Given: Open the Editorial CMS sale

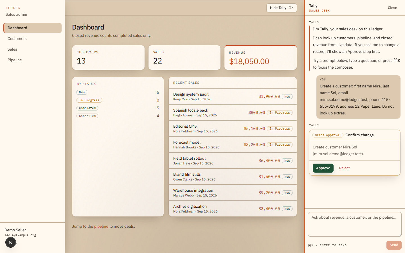Looking at the screenshot, I should pyautogui.click(x=233, y=128).
